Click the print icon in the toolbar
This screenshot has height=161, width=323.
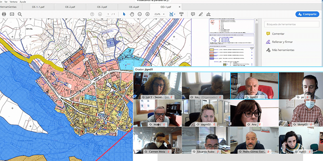coord(4,14)
